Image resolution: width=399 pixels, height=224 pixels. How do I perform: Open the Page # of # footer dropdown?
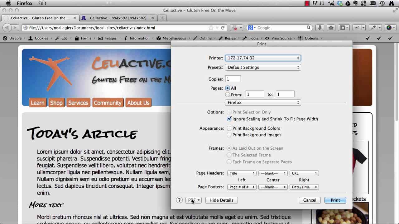coord(242,187)
